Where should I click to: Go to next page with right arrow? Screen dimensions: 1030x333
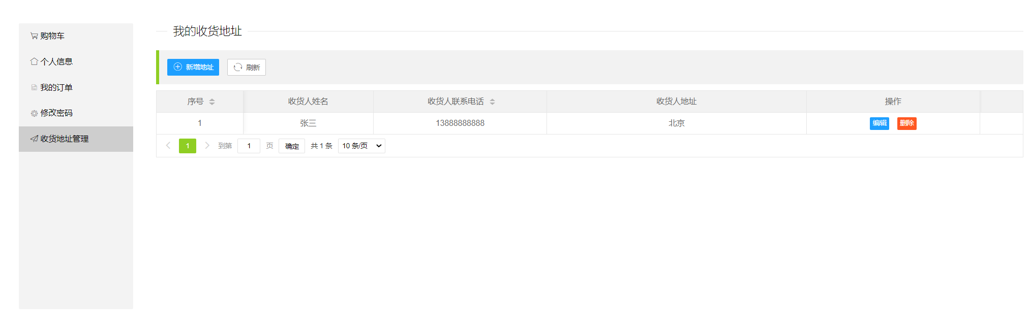207,146
